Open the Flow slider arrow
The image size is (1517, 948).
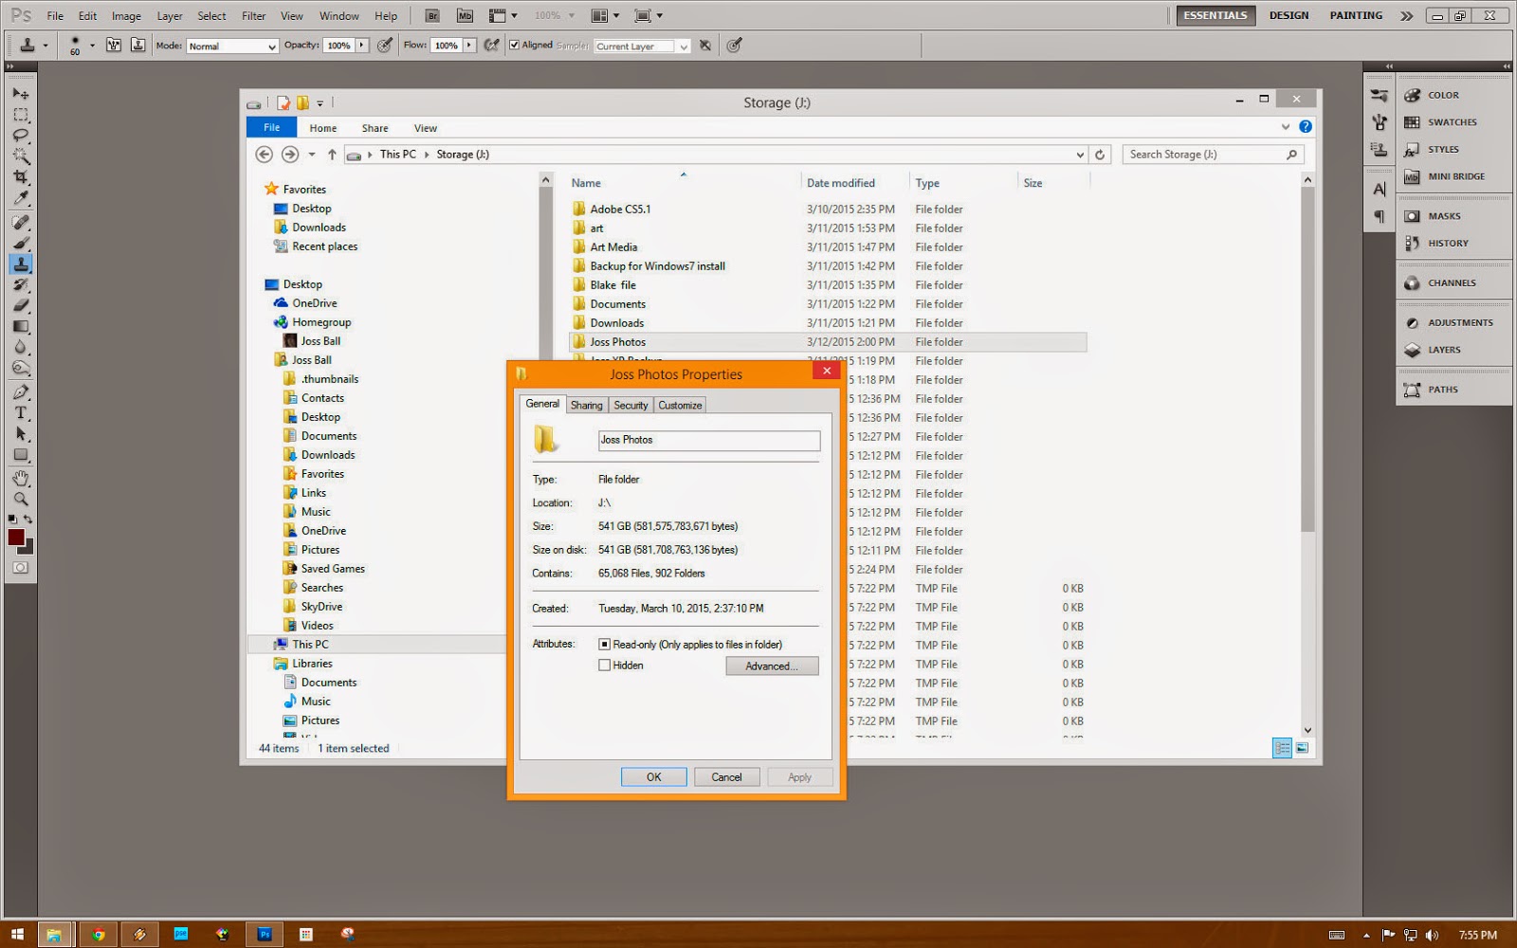point(468,46)
